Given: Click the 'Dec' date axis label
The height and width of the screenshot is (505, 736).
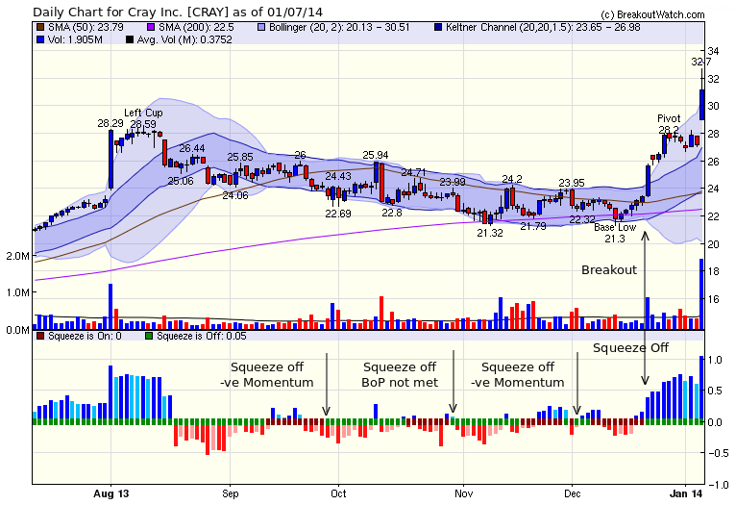Looking at the screenshot, I should point(573,493).
